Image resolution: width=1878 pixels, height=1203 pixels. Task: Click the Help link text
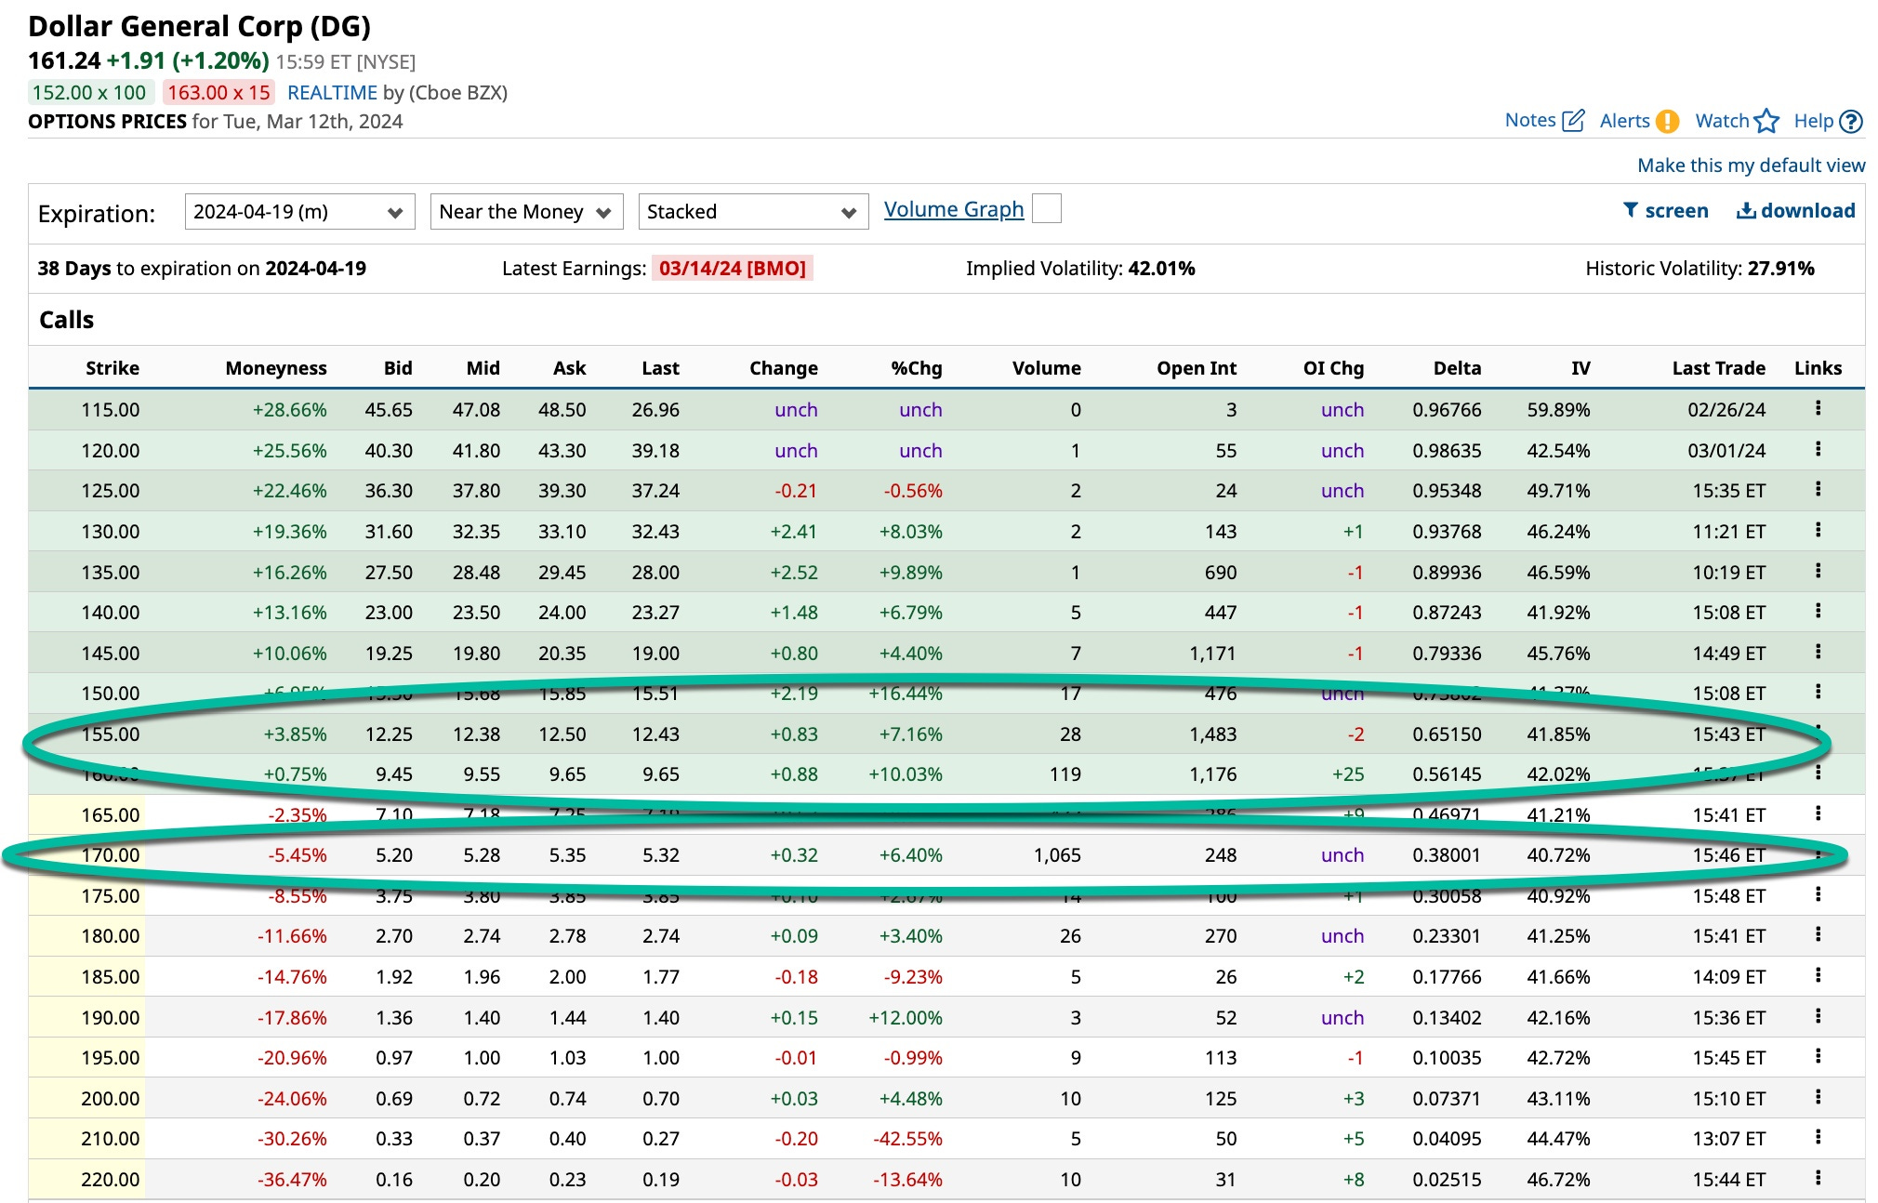tap(1813, 121)
